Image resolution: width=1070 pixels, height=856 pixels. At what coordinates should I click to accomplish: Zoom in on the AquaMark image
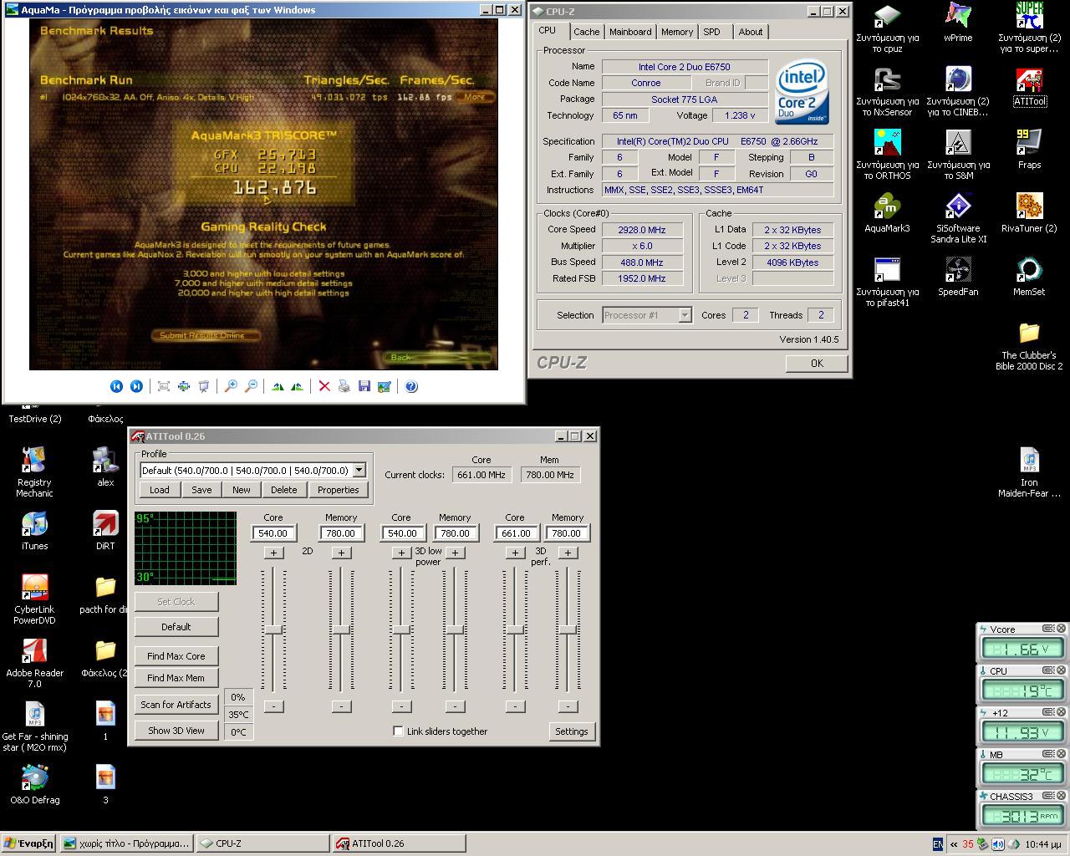pyautogui.click(x=231, y=386)
